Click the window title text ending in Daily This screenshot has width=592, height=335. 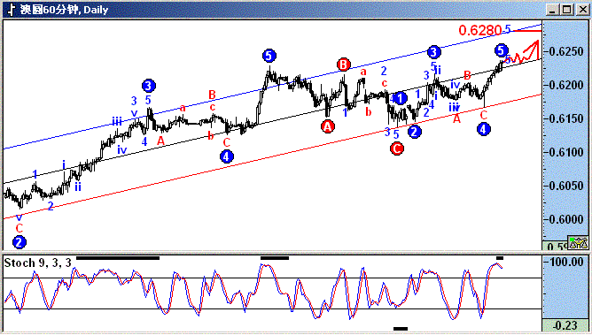(64, 10)
